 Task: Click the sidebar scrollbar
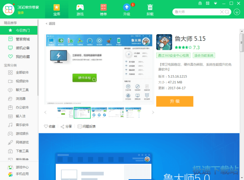pyautogui.click(x=38, y=58)
